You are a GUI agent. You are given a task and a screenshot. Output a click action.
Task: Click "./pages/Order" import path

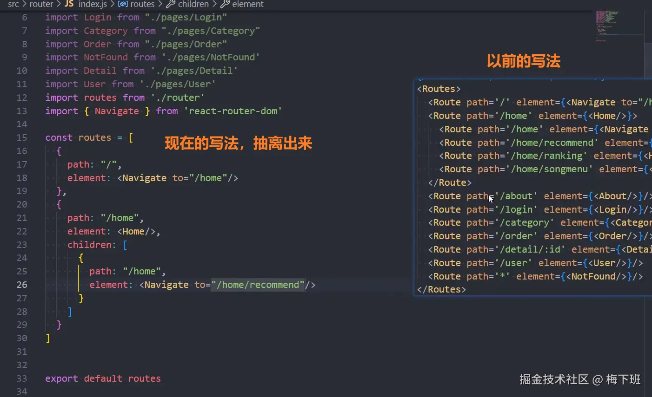[x=186, y=44]
